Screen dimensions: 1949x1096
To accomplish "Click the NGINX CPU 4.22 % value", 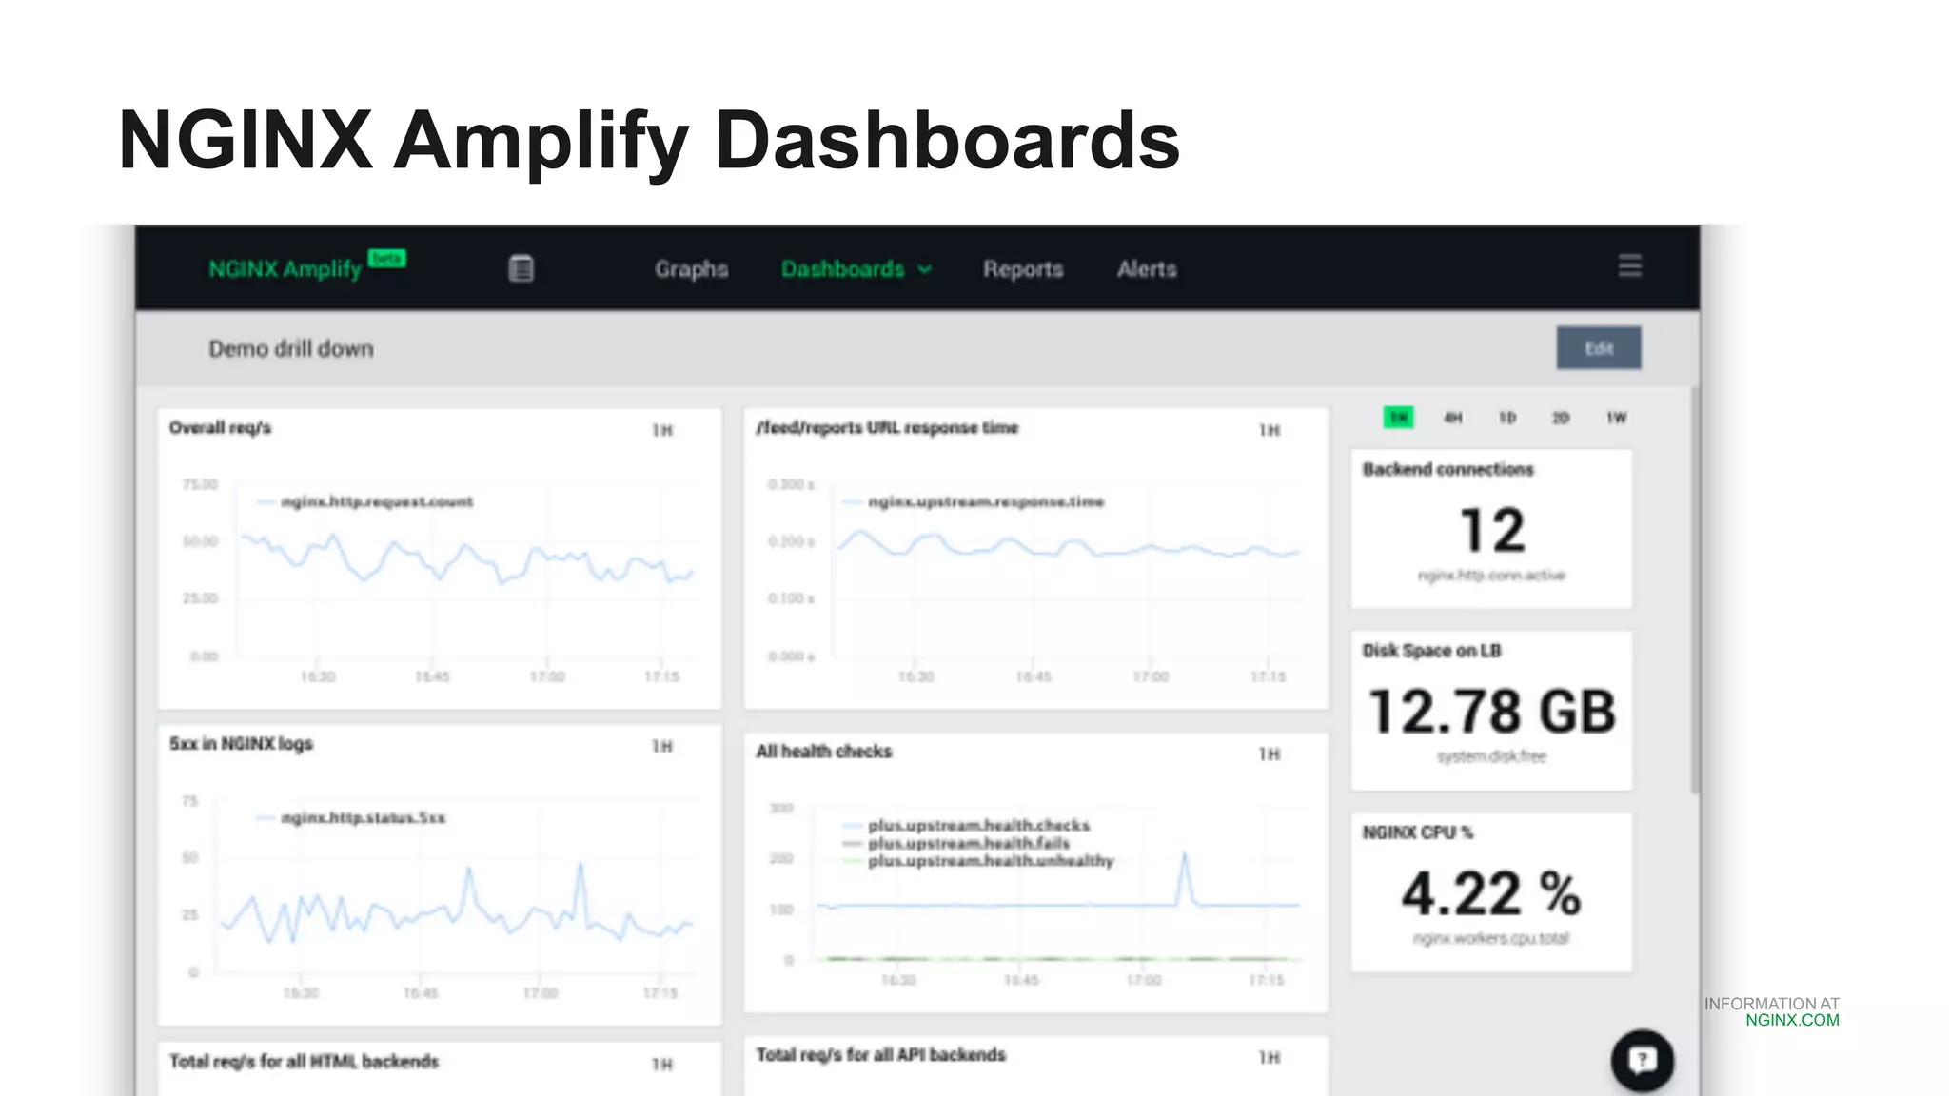I will (1491, 893).
